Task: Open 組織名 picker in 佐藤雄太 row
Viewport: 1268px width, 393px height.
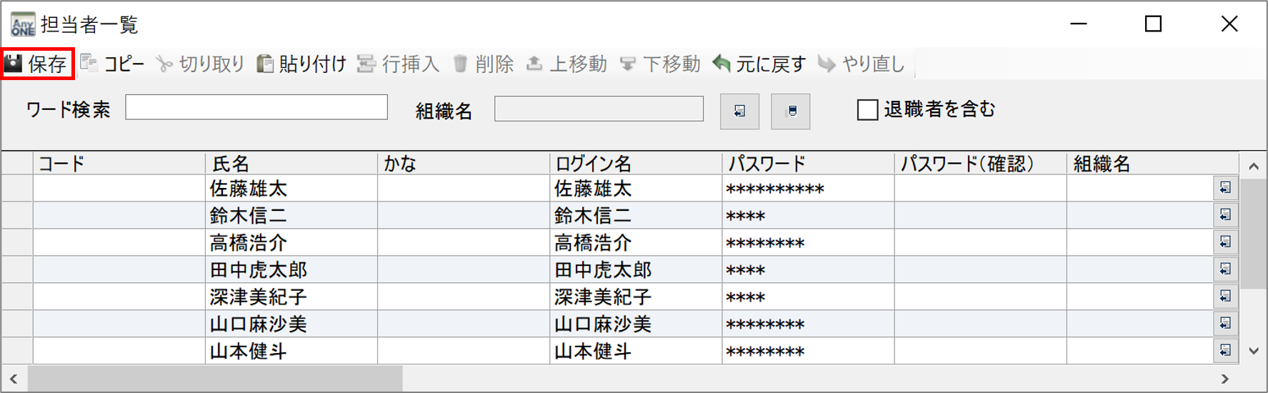Action: (1225, 188)
